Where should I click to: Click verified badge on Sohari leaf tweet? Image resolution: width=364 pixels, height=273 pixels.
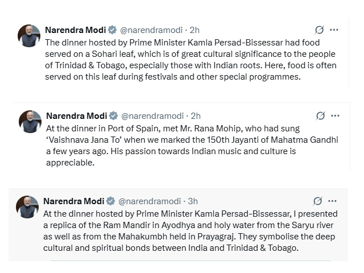113,30
